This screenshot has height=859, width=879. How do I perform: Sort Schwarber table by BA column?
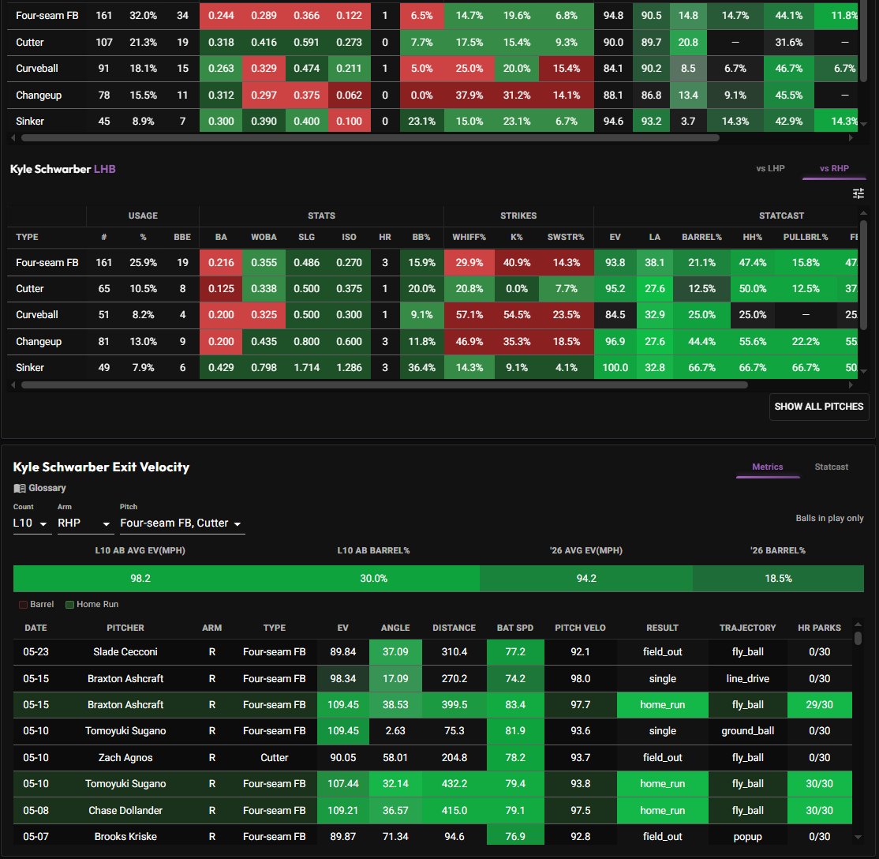pyautogui.click(x=221, y=238)
